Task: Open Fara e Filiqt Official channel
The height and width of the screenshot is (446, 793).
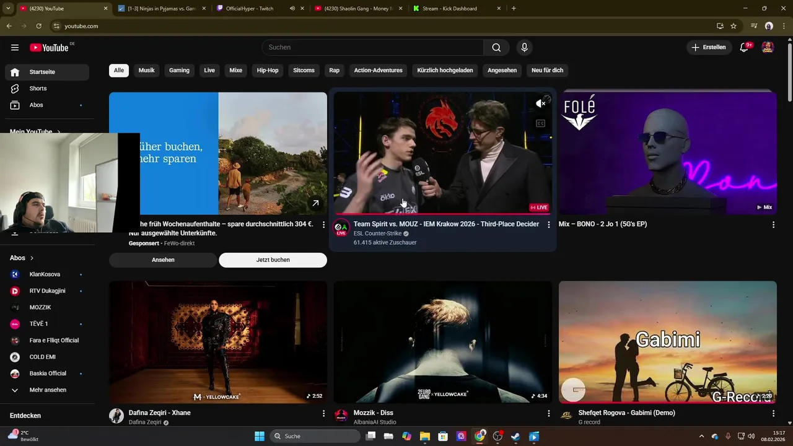Action: click(47, 341)
